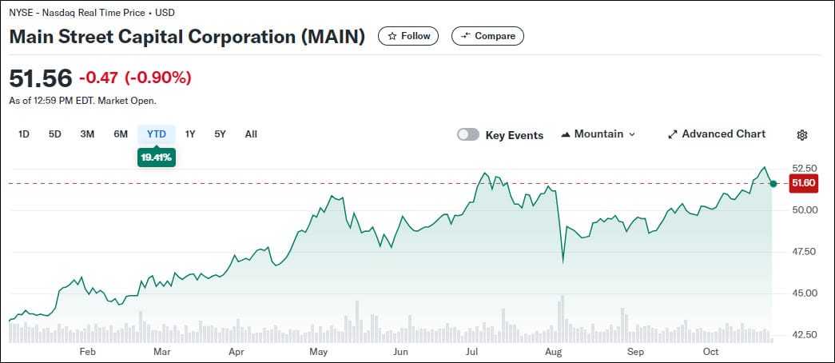
Task: Click the 50.00 y-axis label
Action: point(804,210)
